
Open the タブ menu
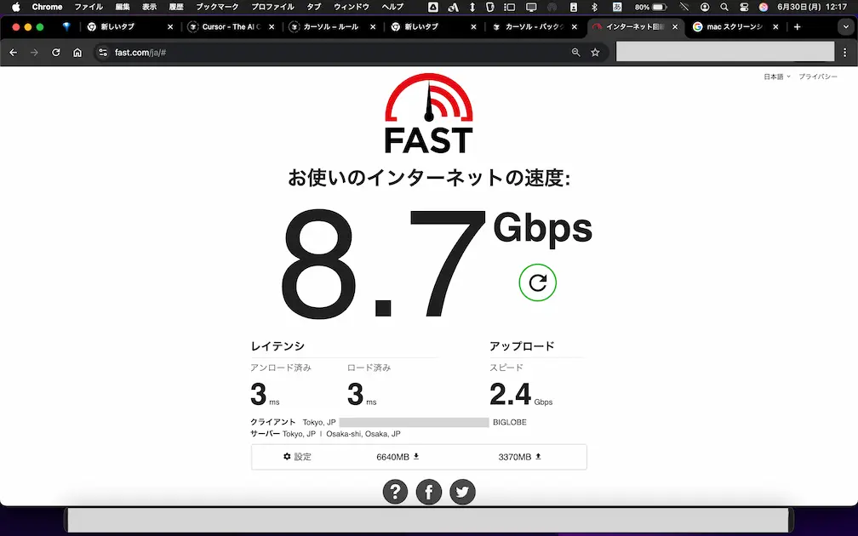pyautogui.click(x=314, y=7)
